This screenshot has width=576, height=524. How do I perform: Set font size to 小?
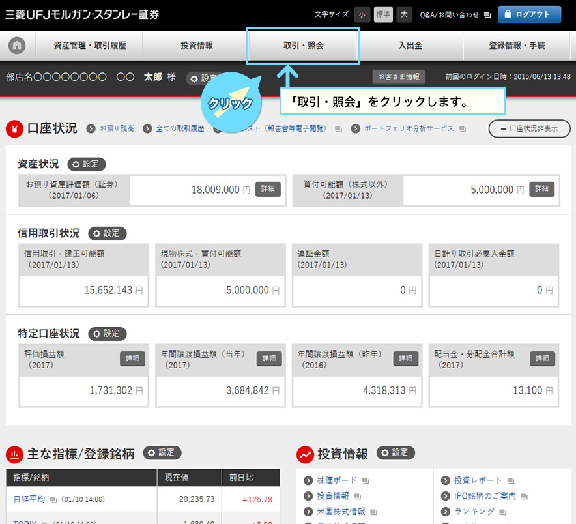[x=362, y=14]
